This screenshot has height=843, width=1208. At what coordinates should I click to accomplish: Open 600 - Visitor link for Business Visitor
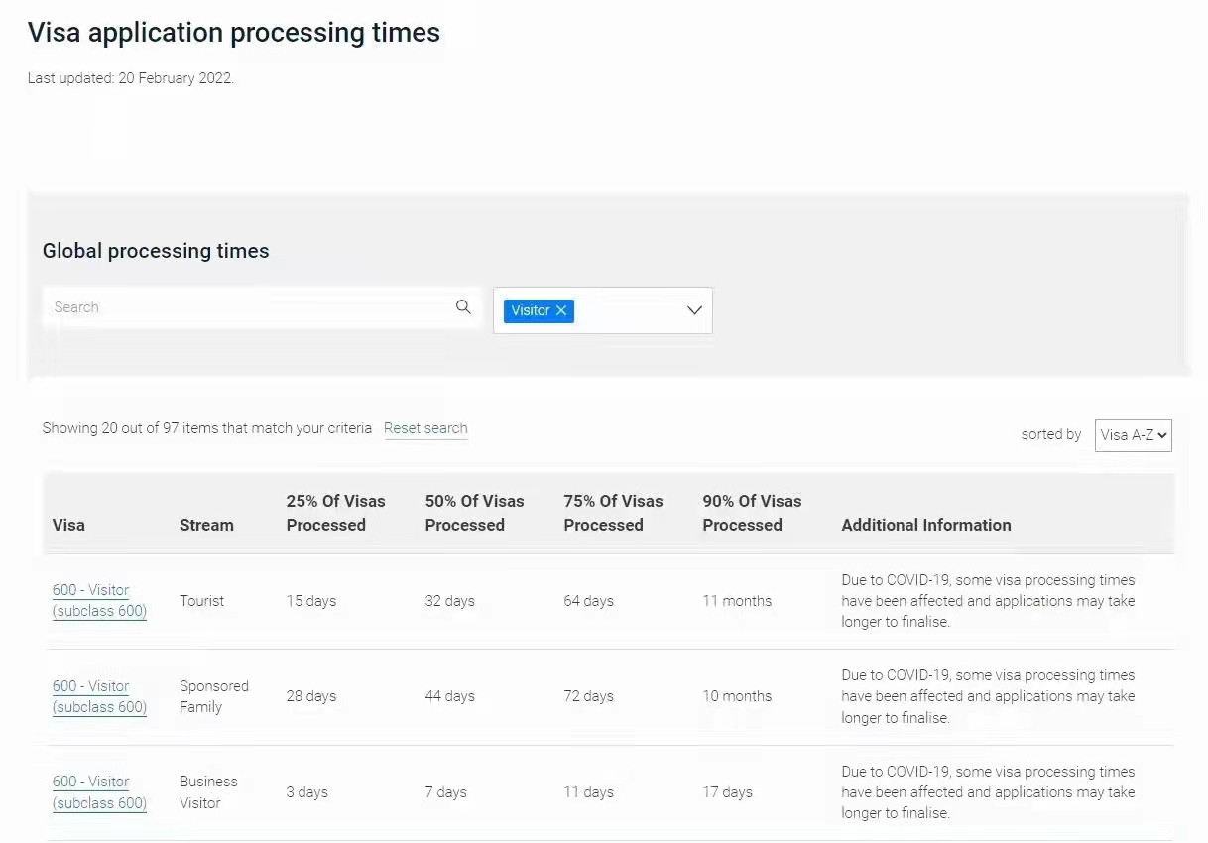(x=99, y=792)
